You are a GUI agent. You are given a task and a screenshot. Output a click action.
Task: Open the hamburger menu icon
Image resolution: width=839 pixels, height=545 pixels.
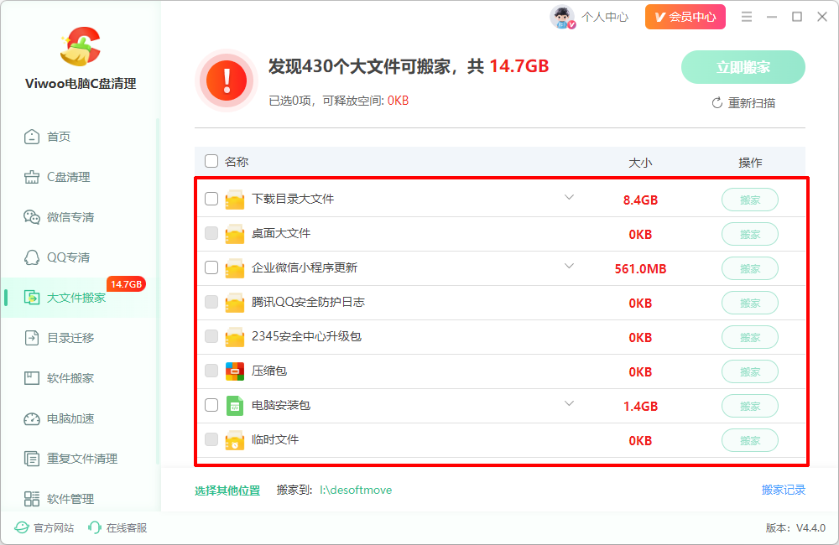coord(747,17)
